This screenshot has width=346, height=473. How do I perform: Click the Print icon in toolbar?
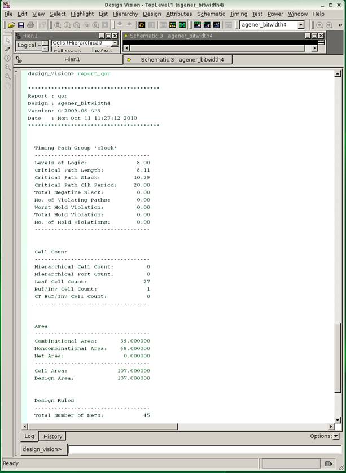coord(30,25)
